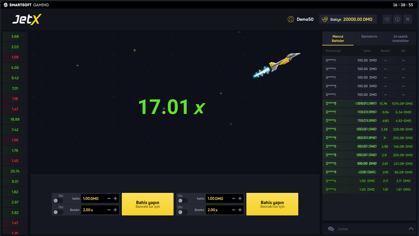This screenshot has width=419, height=236.
Task: Enable Oto auto-cashout on left Bozdur row
Action: tap(58, 211)
